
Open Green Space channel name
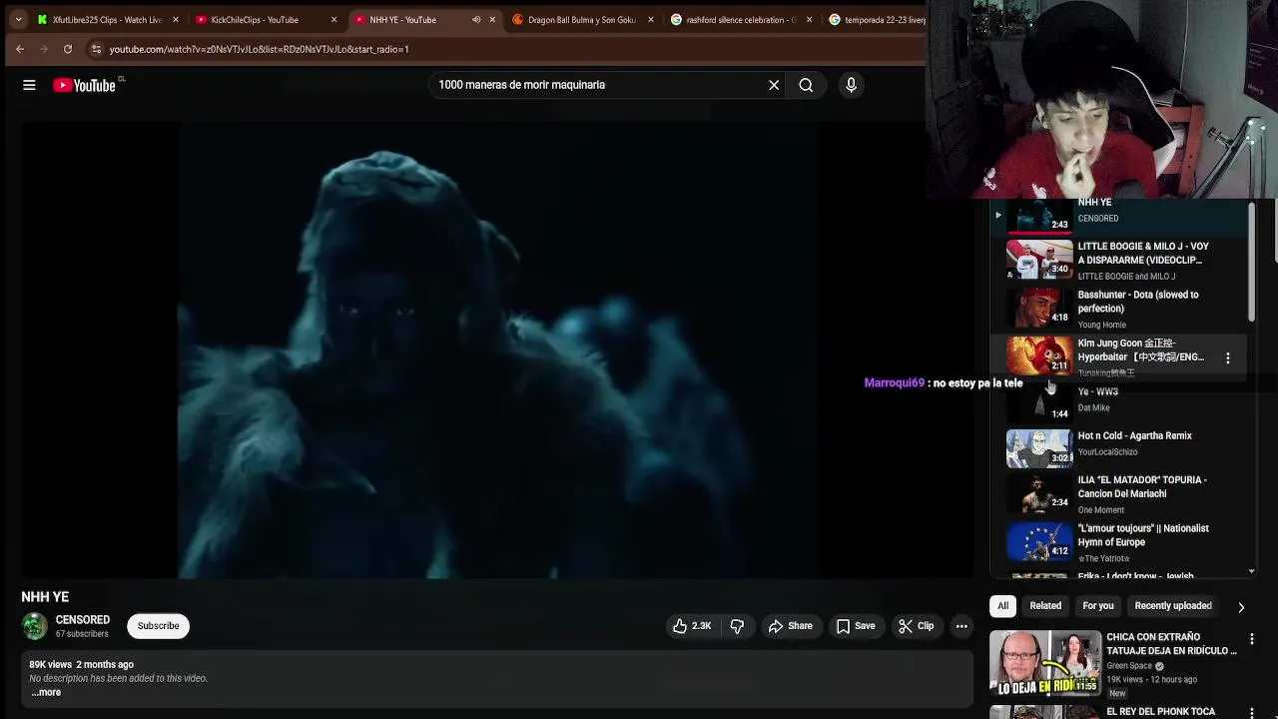click(x=1129, y=666)
